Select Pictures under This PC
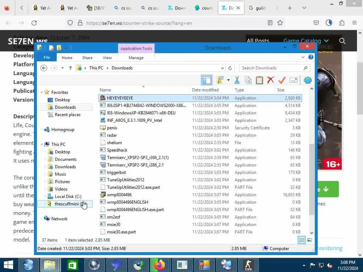Image resolution: width=363 pixels, height=272 pixels. 62,182
